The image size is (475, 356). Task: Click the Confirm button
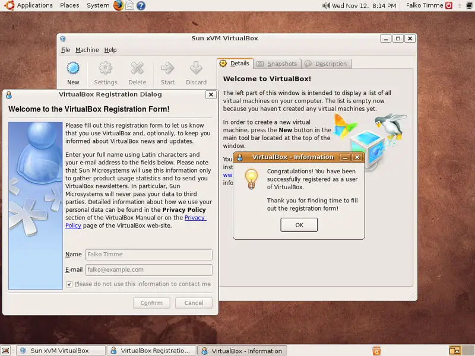pyautogui.click(x=151, y=303)
